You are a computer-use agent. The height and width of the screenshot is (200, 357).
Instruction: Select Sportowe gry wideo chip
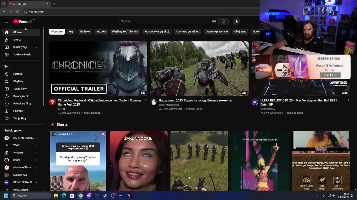point(187,32)
